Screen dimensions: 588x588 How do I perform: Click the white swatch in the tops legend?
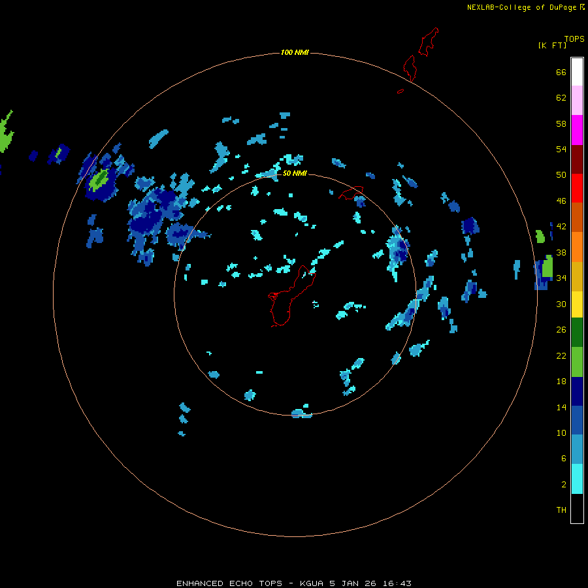coord(577,72)
